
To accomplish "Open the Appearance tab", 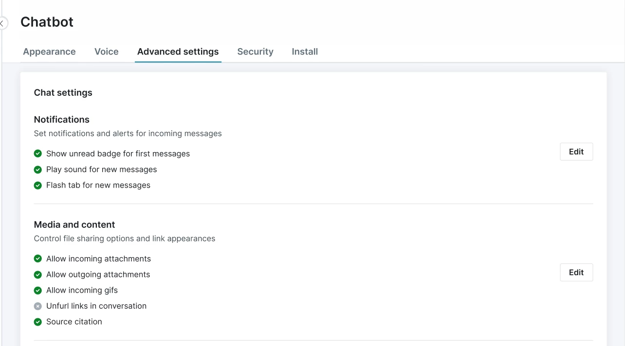I will (x=49, y=52).
